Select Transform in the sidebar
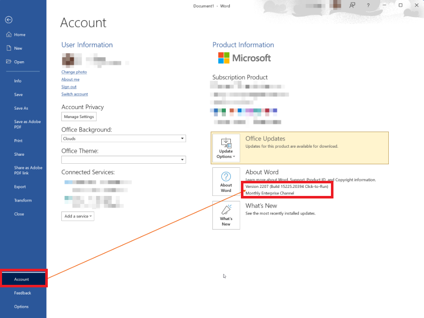Screen dimensions: 424x318 point(23,200)
